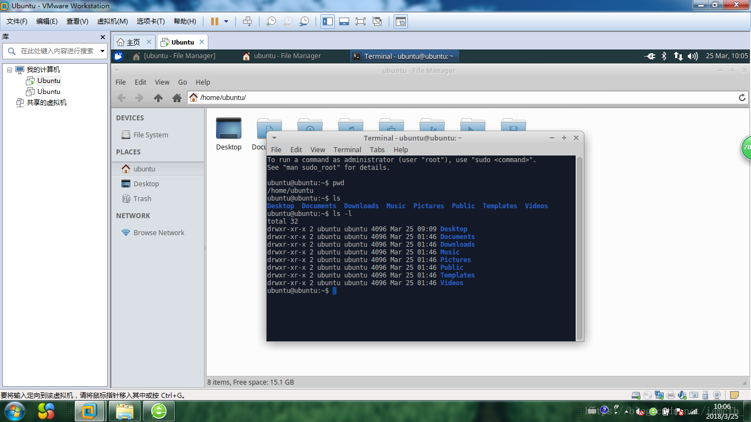
Task: Open Browse Network in sidebar
Action: click(158, 232)
